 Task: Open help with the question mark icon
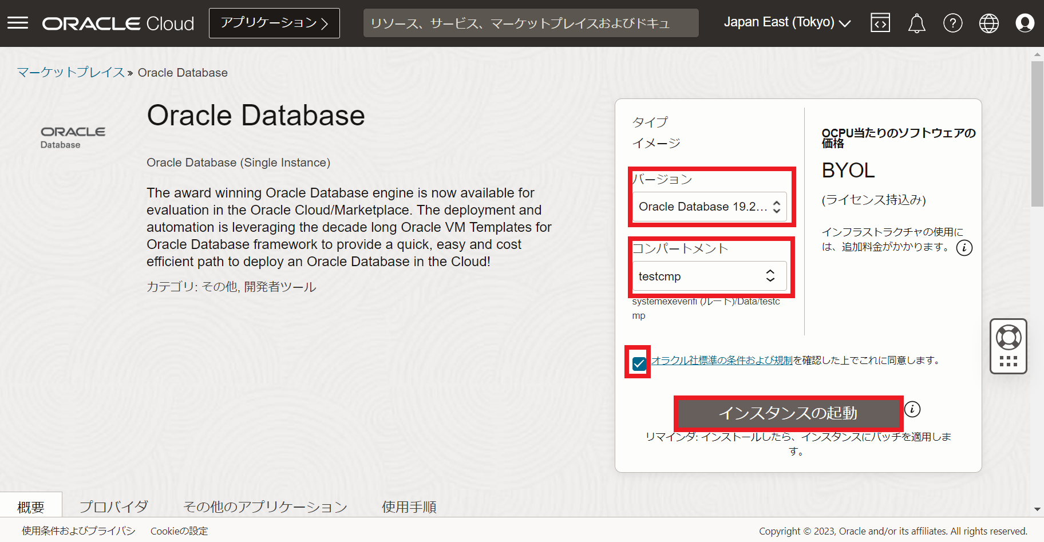(952, 22)
